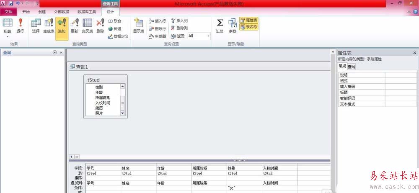Choose the 生成表 make-table query

pyautogui.click(x=49, y=26)
